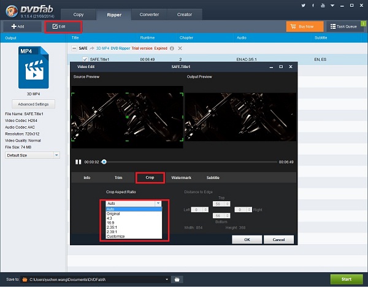Remove the SAFE source with X icon
The height and width of the screenshot is (287, 368).
pyautogui.click(x=180, y=48)
